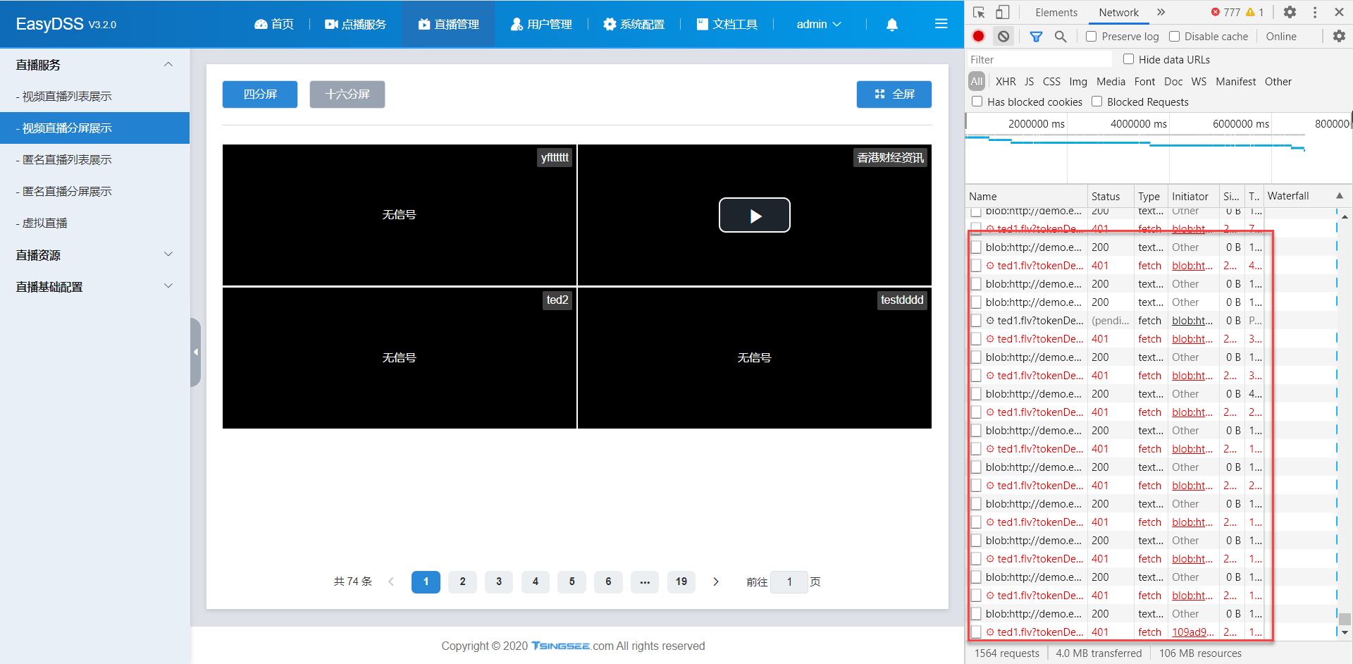Toggle the device emulation icon in DevTools
This screenshot has height=664, width=1353.
pyautogui.click(x=1002, y=12)
